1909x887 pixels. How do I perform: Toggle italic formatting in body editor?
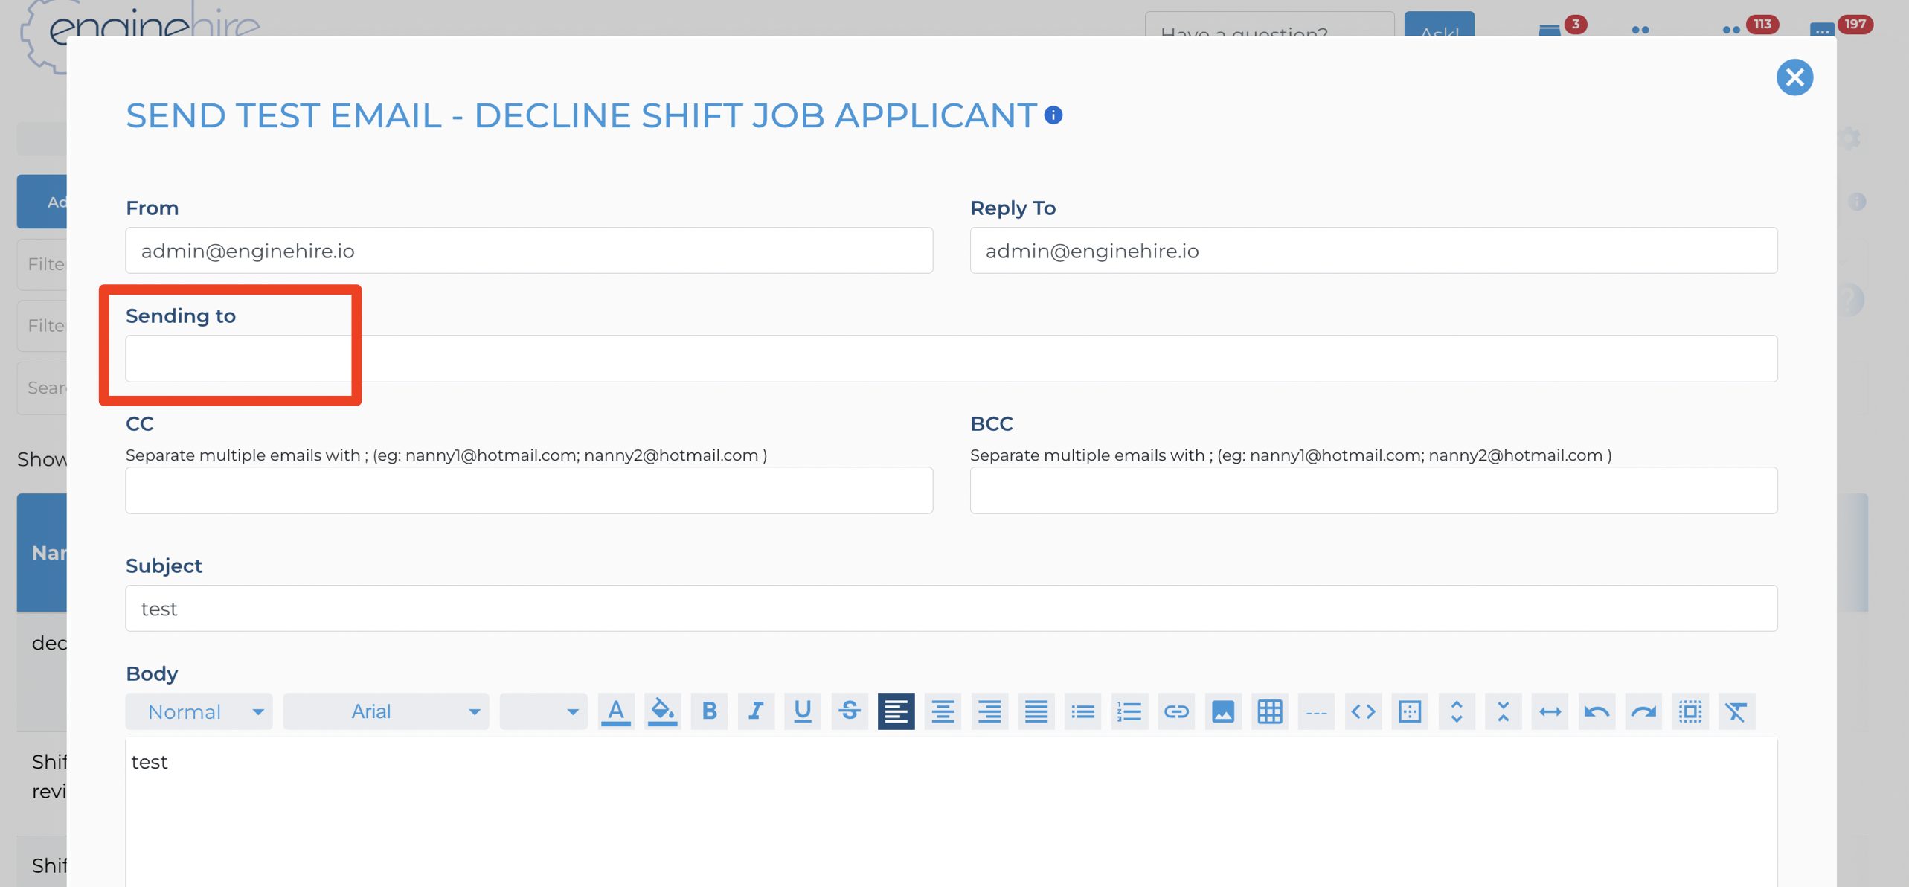[756, 711]
